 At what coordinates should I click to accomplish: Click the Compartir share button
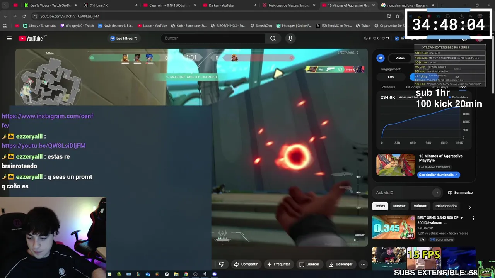tap(246, 264)
